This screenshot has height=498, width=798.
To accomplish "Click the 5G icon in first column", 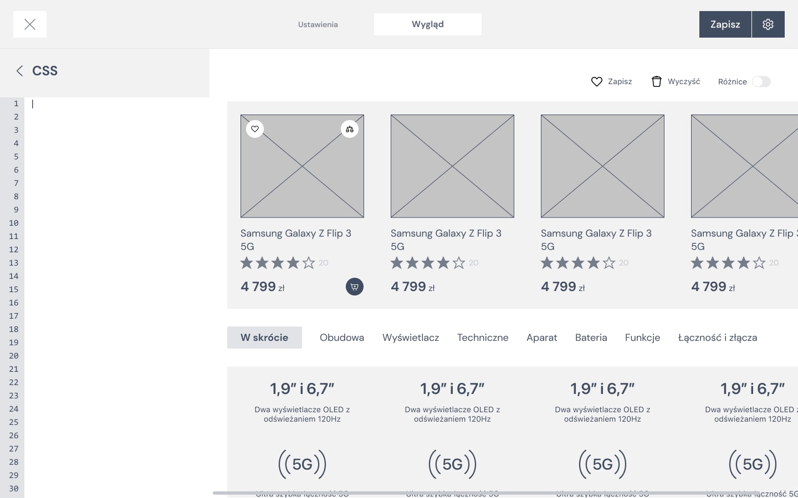I will point(302,464).
